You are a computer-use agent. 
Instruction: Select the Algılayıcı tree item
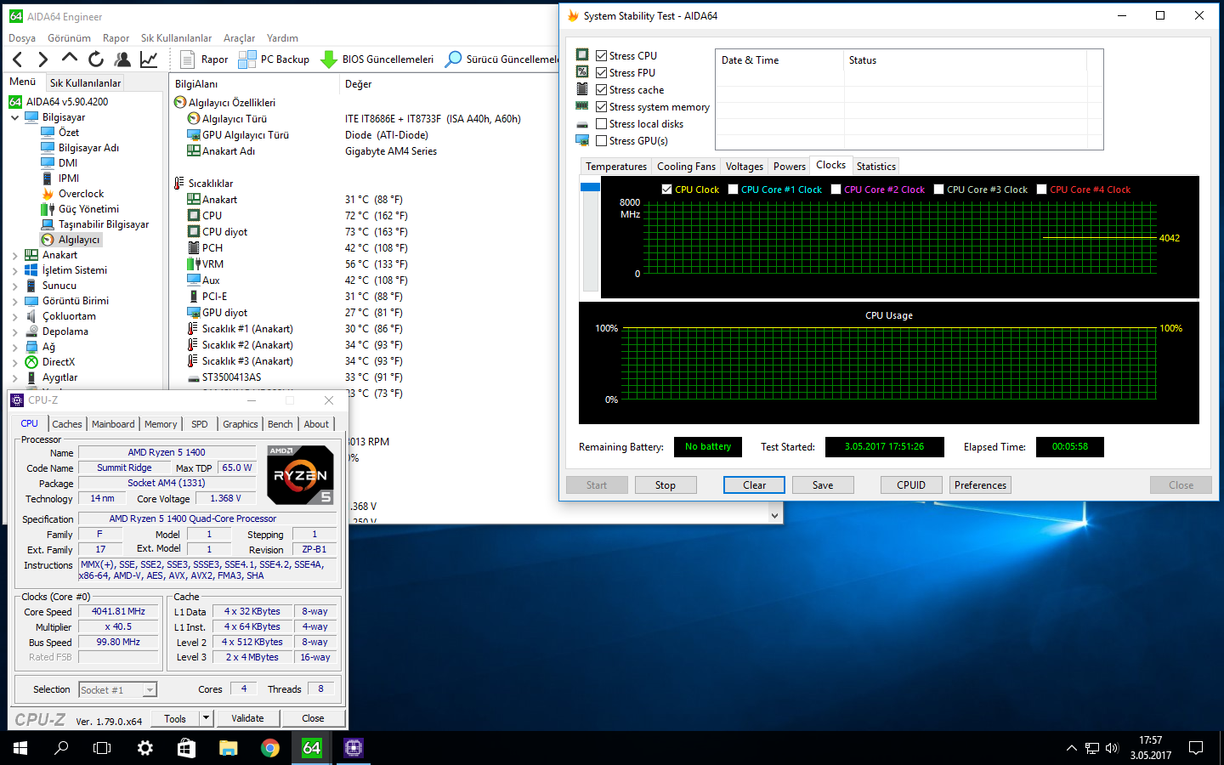click(71, 240)
